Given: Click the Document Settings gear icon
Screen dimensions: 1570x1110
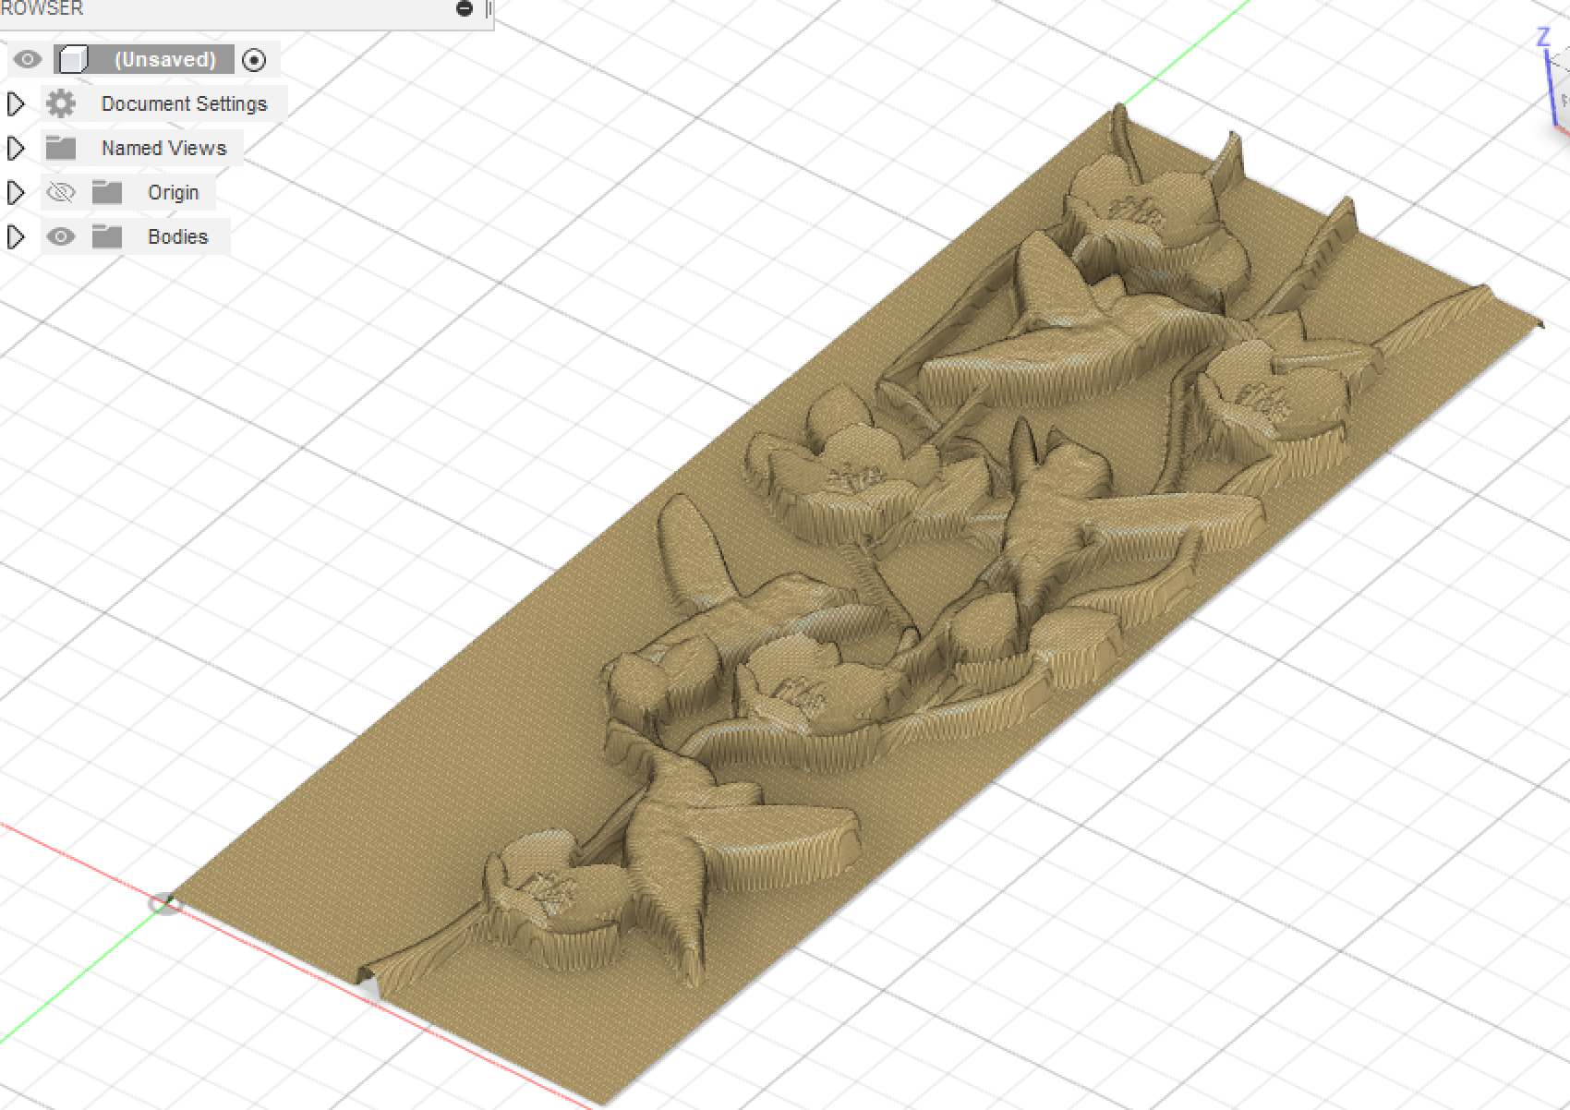Looking at the screenshot, I should pos(61,103).
